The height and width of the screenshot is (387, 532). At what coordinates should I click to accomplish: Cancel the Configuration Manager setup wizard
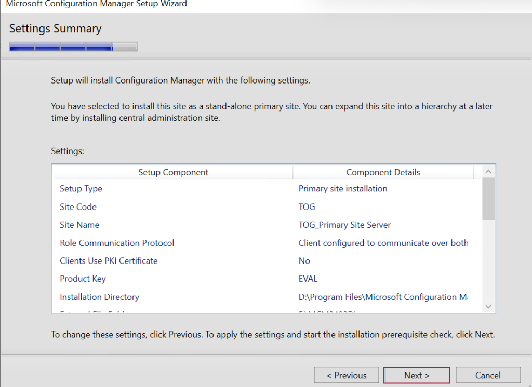(488, 375)
